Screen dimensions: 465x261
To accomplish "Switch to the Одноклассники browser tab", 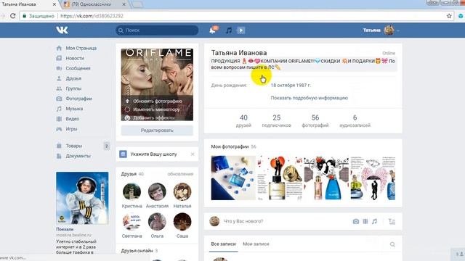I will point(92,4).
